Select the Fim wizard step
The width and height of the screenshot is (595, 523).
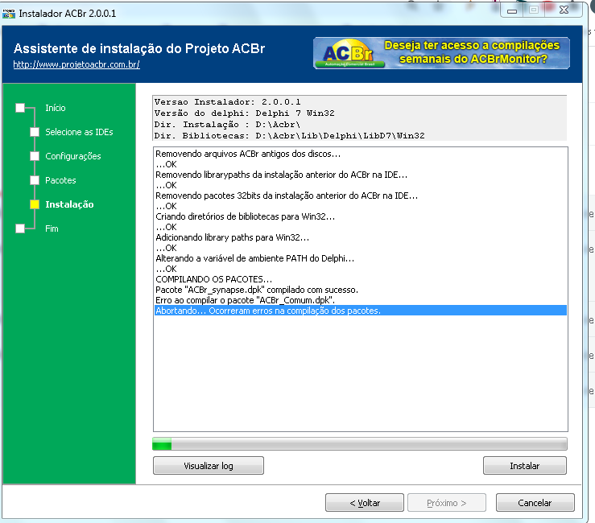click(52, 229)
